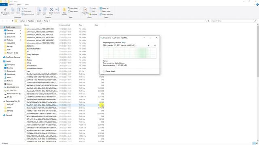Select BOOTCAMP (C:) drive in sidebar
Viewport: 259px width, 145px height.
coord(11,87)
